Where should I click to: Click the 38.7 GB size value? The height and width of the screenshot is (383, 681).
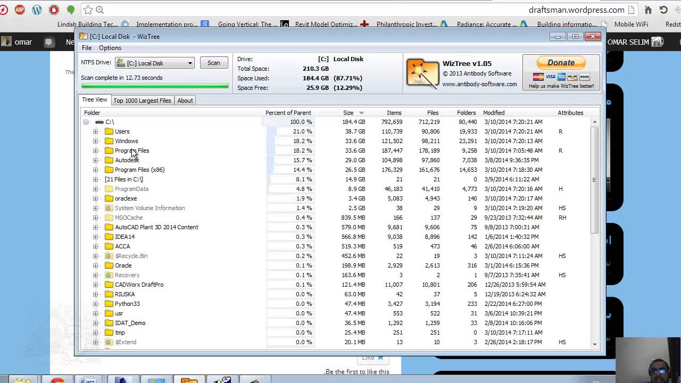click(x=355, y=131)
